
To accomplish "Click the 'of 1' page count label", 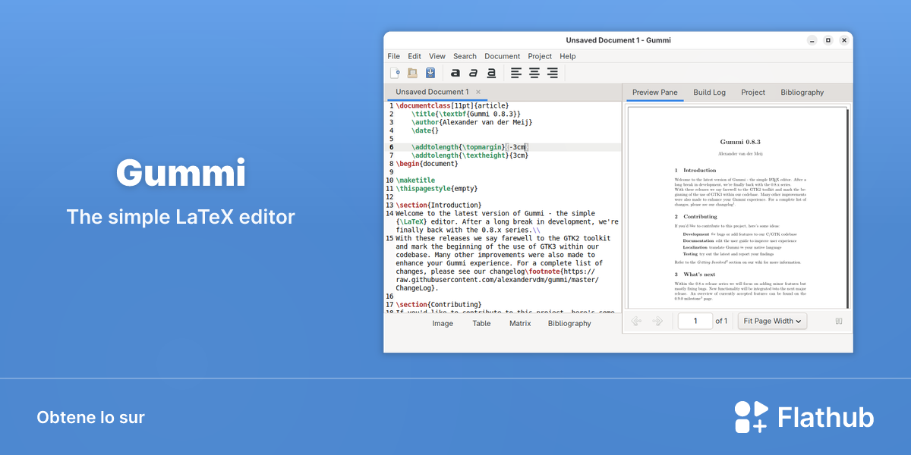I will 721,321.
